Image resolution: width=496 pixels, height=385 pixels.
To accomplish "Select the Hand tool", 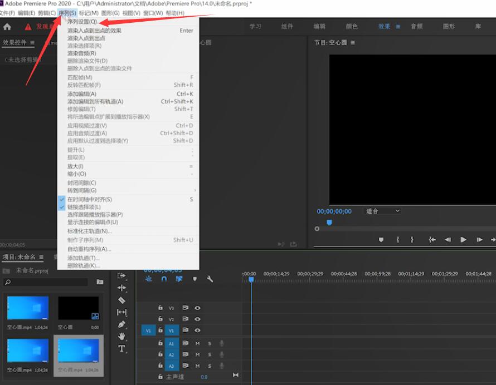I will click(x=121, y=337).
